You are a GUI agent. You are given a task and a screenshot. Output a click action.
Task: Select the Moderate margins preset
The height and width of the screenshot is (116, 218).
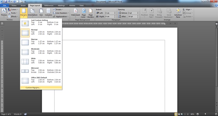(x=41, y=52)
